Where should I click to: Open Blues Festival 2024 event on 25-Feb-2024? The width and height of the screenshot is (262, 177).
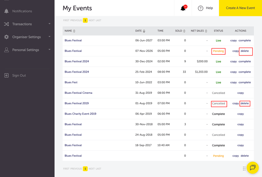click(77, 72)
